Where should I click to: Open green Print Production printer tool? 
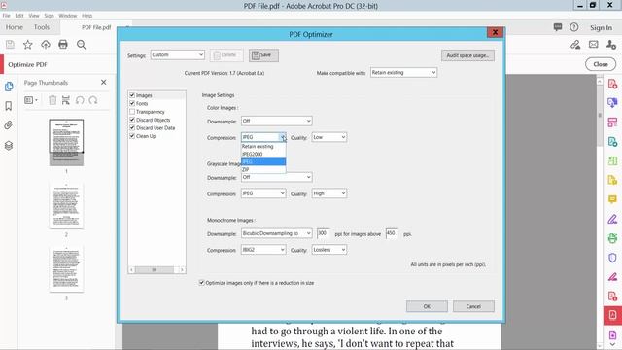(x=612, y=238)
